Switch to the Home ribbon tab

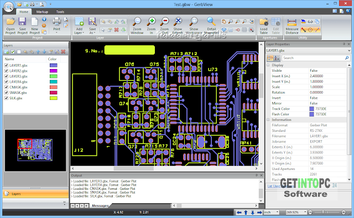click(24, 12)
